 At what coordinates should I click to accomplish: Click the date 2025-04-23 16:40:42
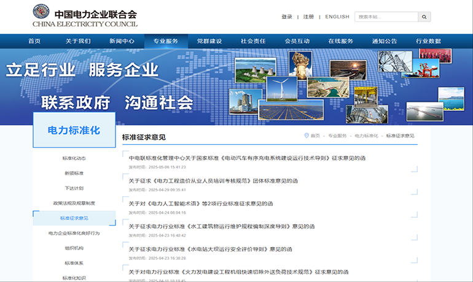point(167,235)
